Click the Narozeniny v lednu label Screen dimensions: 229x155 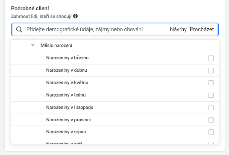(x=66, y=95)
